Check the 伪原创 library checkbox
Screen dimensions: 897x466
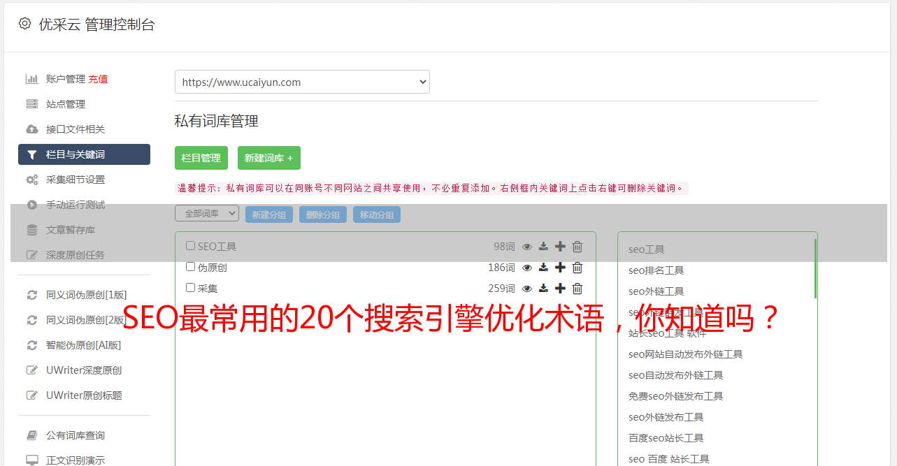coord(190,267)
